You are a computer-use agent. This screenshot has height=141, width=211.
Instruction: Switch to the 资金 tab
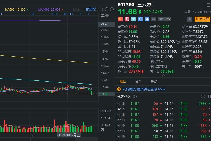click(138, 82)
